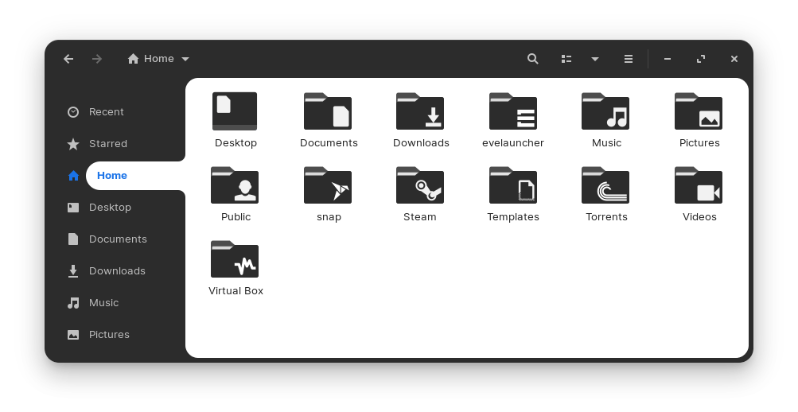Click the "Torrents" folder name label
Screen dimensions: 798x412
point(606,217)
